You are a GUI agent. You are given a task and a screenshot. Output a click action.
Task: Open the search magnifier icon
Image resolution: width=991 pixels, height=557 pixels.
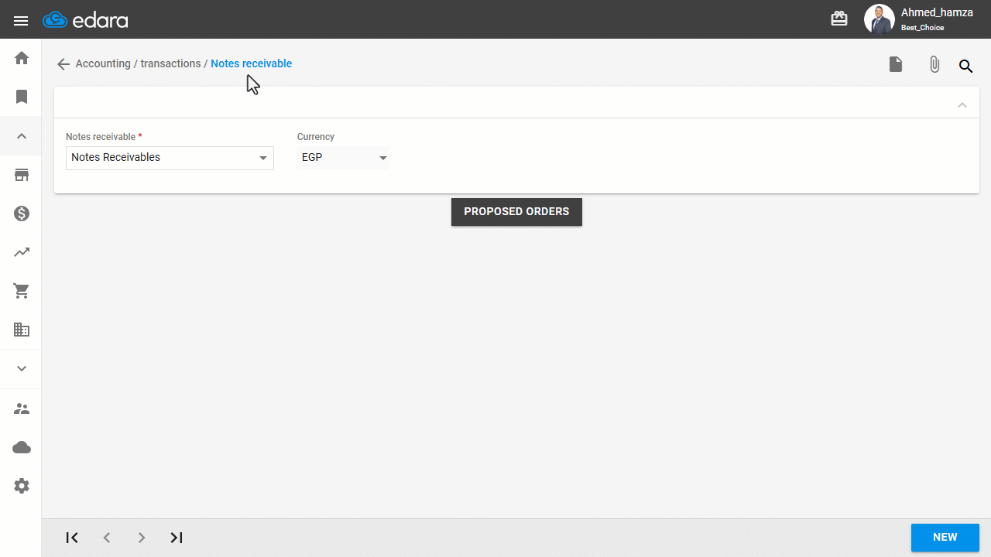coord(965,66)
